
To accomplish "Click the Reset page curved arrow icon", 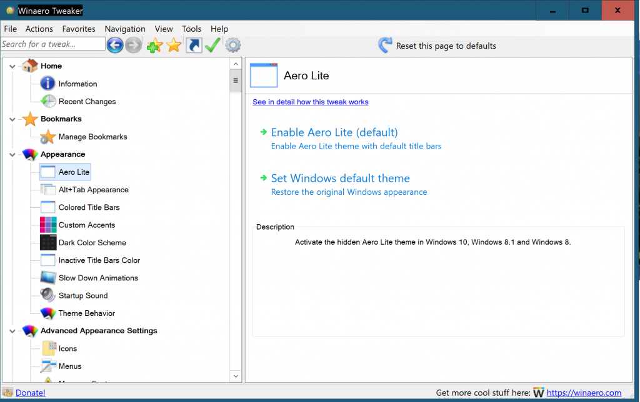I will pos(385,45).
